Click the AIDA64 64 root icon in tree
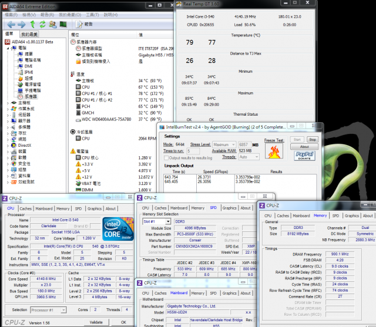The width and height of the screenshot is (376, 327). coord(8,42)
